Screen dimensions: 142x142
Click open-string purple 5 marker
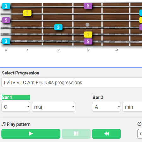click(x=6, y=20)
